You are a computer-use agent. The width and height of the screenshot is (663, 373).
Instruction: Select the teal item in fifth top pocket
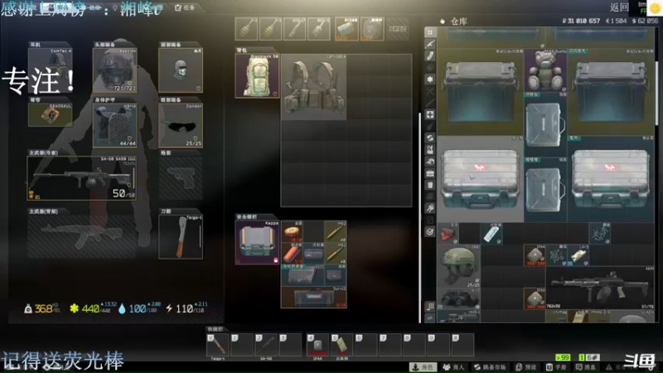pos(346,29)
